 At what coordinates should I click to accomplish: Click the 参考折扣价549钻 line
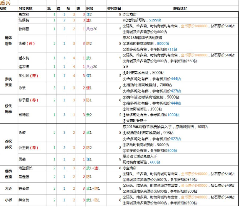click(x=160, y=180)
